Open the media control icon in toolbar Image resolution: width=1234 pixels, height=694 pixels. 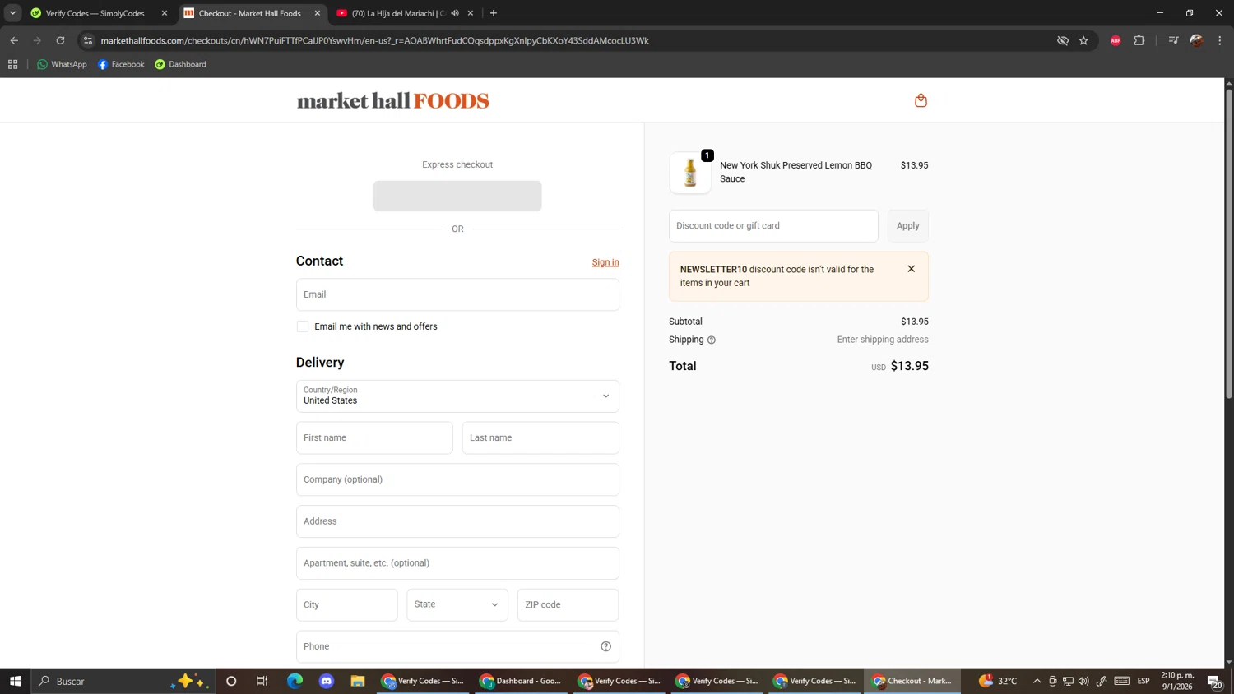1173,40
